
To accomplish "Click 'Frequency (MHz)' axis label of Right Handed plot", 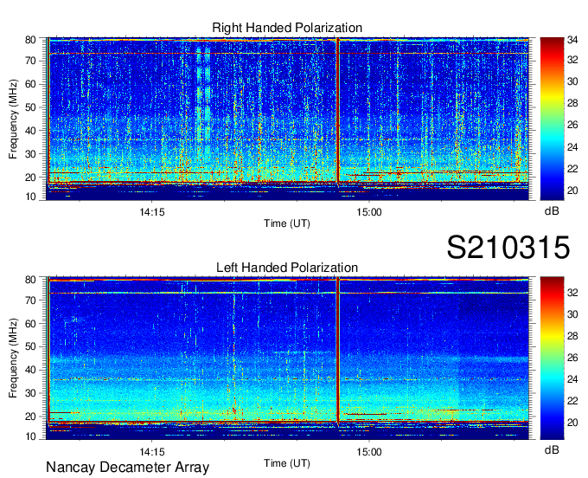I will (x=13, y=119).
